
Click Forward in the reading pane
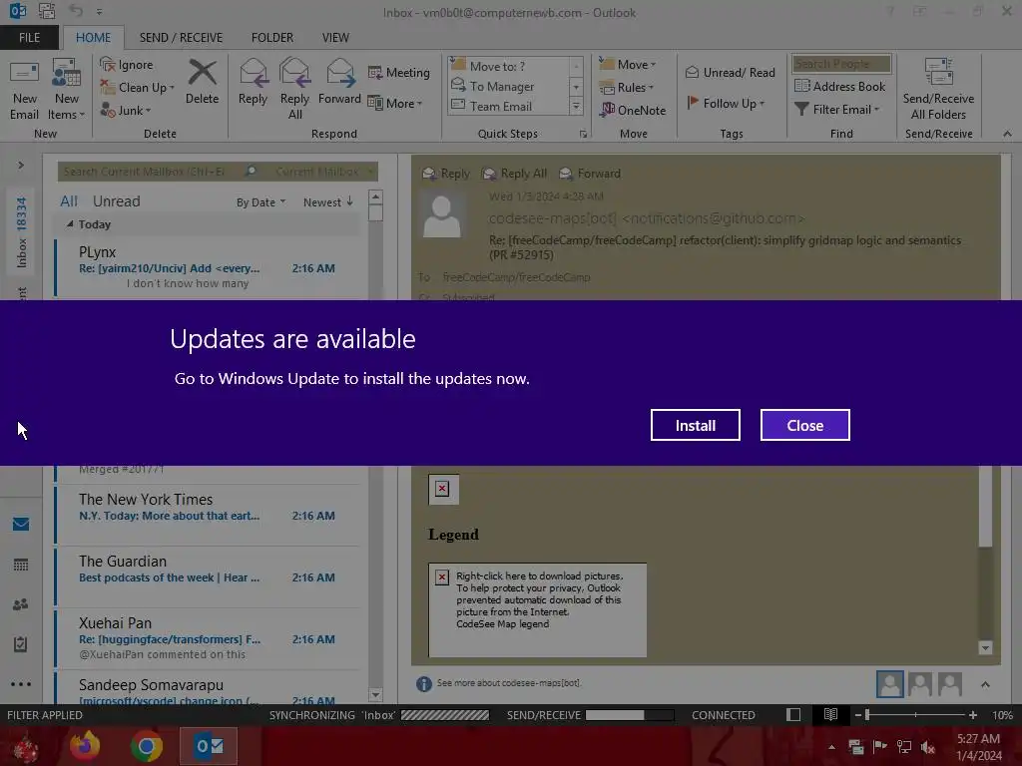click(x=589, y=174)
